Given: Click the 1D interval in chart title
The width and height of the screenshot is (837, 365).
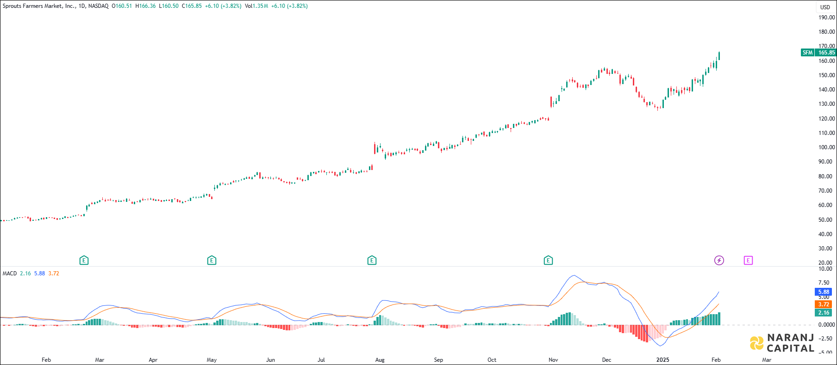Looking at the screenshot, I should tap(82, 6).
